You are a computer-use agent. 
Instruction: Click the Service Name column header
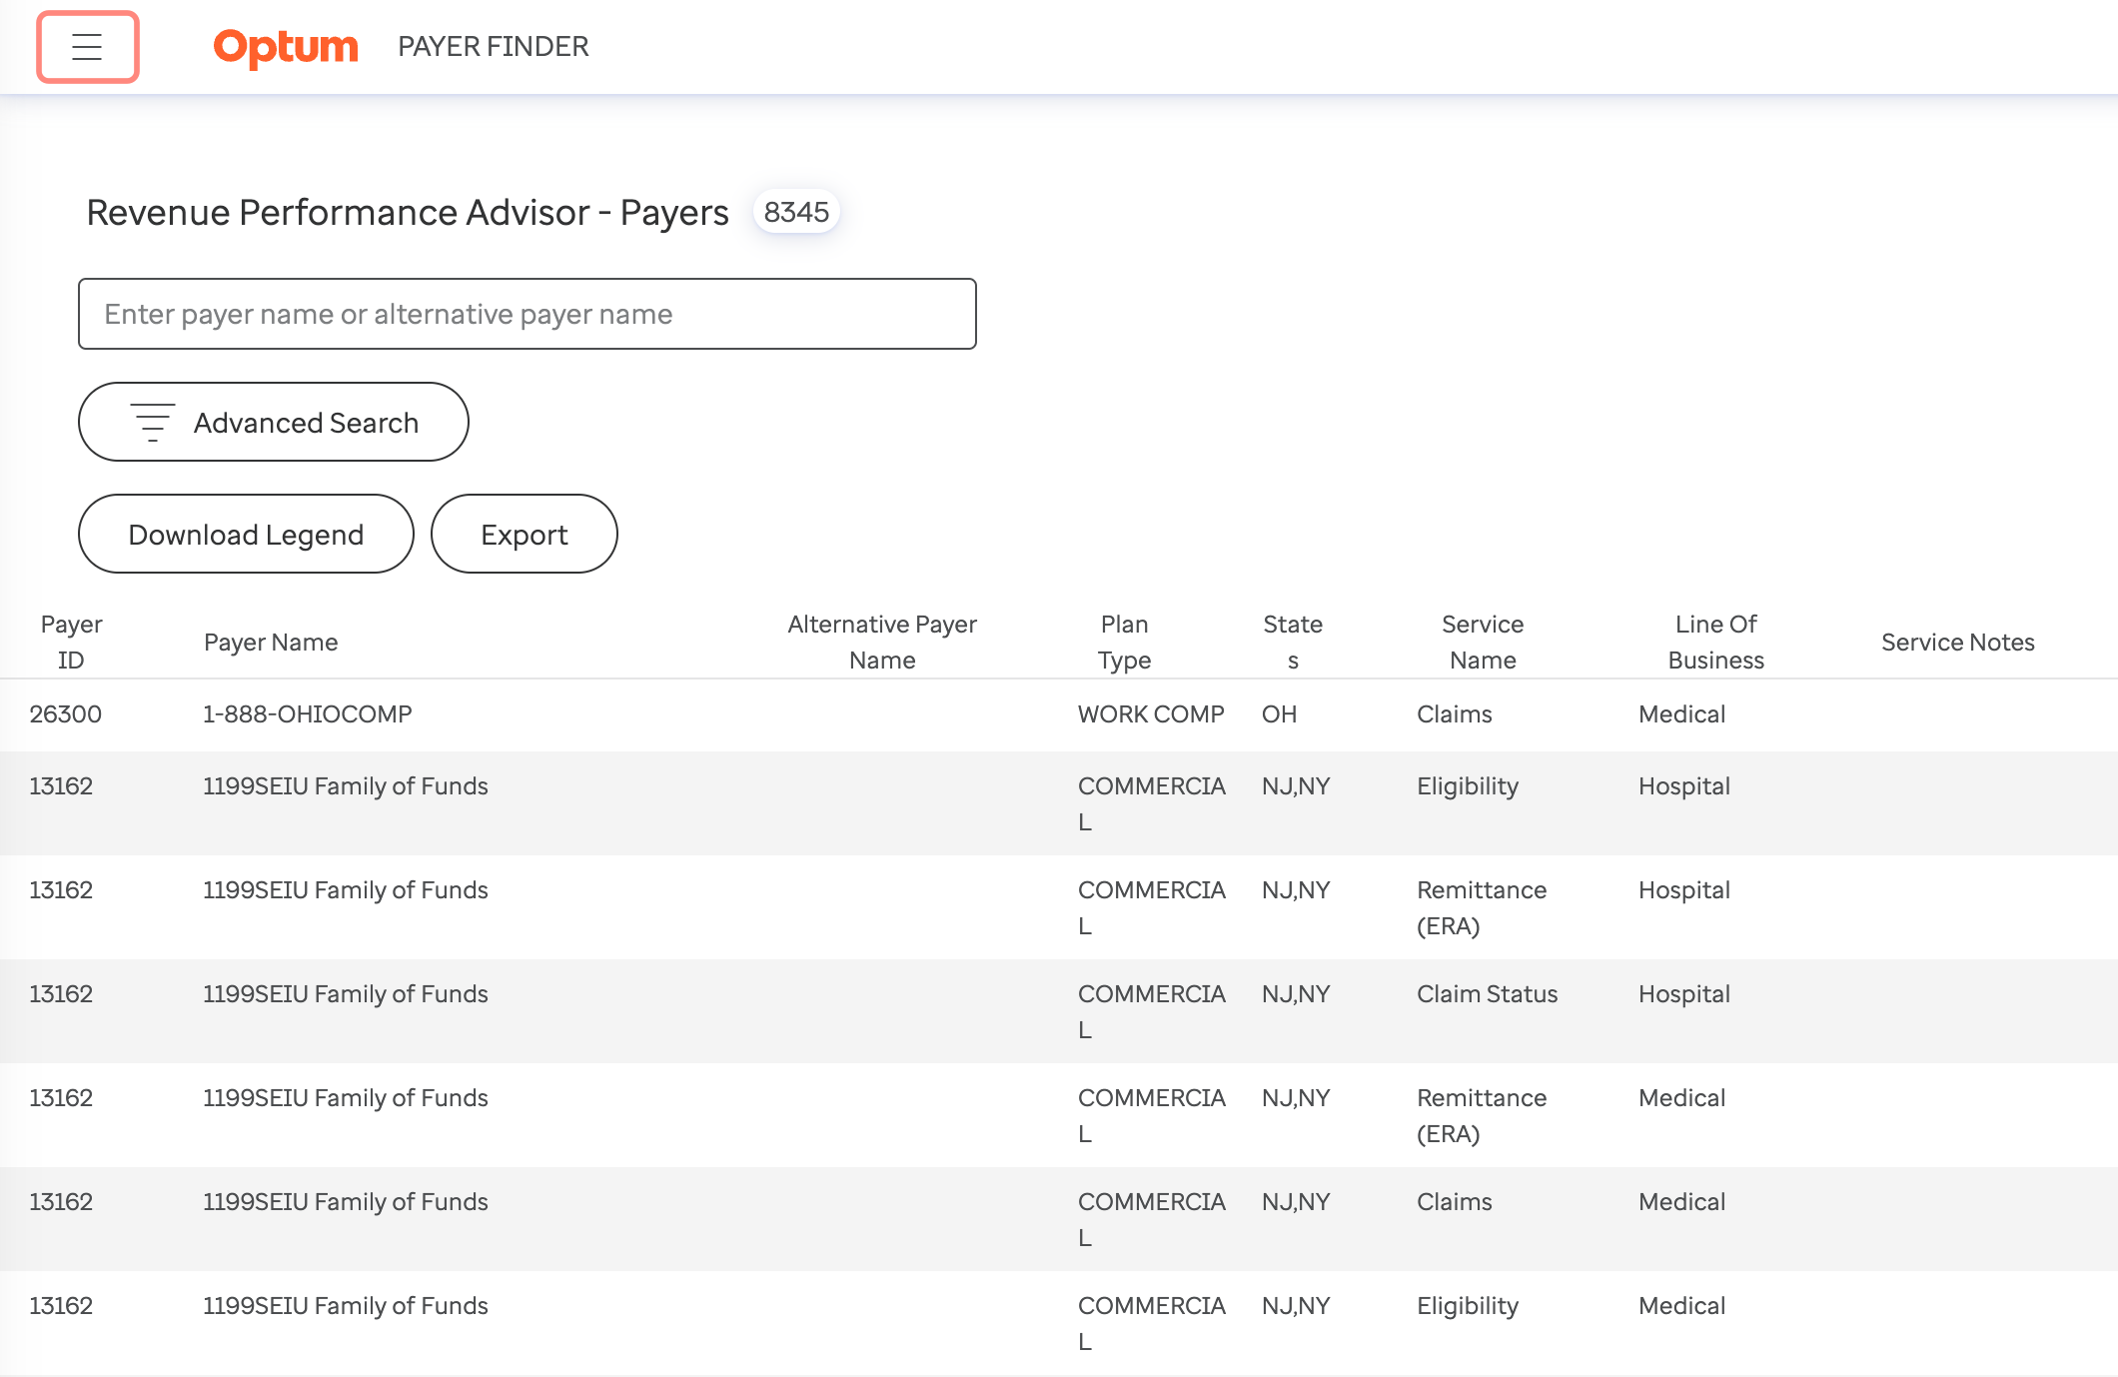tap(1483, 642)
